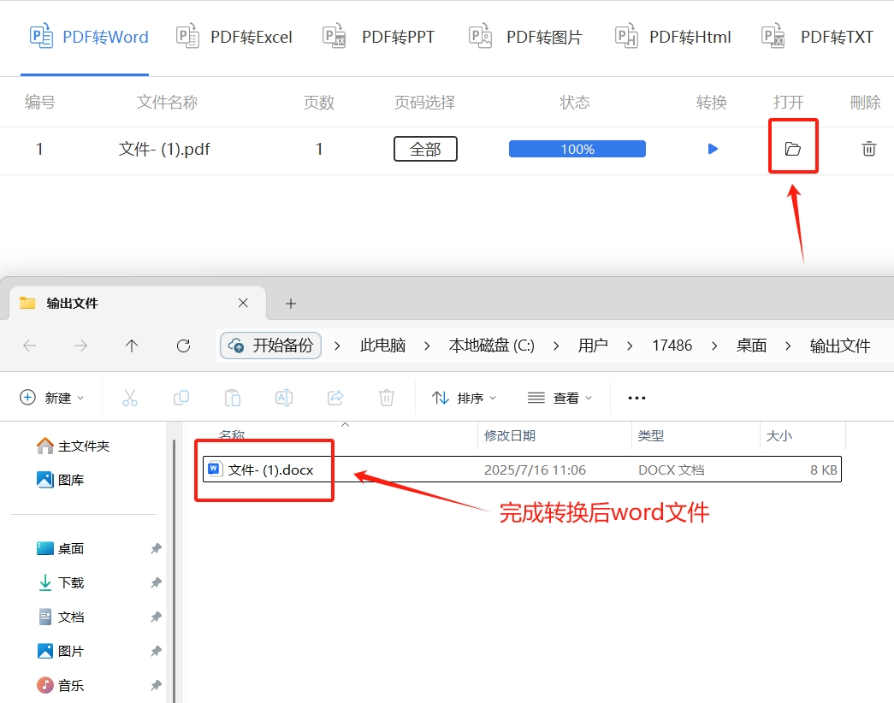Screen dimensions: 894x703
Task: Click the 100% conversion progress bar
Action: tap(577, 148)
